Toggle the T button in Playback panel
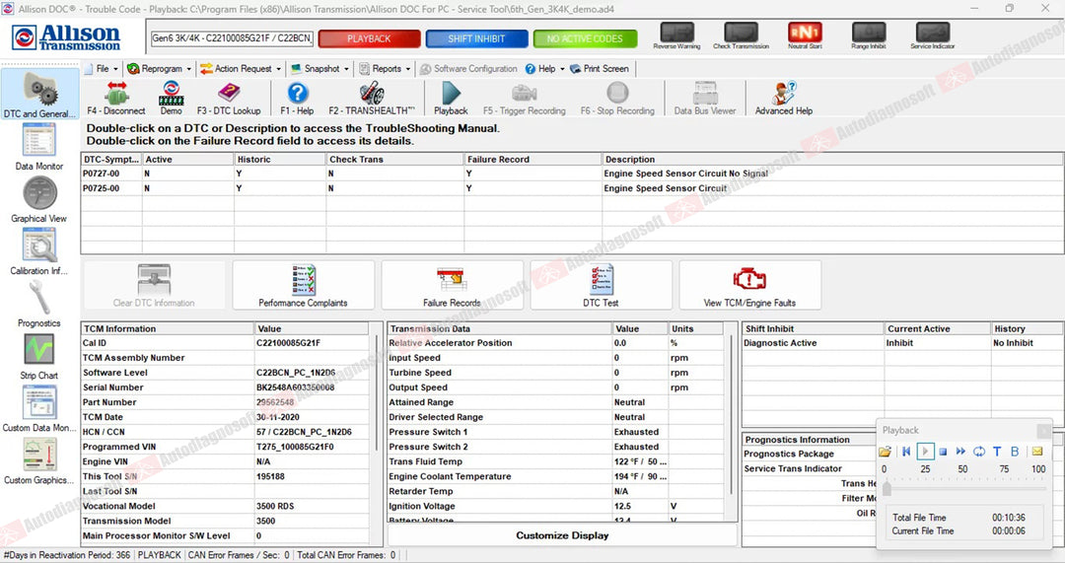Image resolution: width=1065 pixels, height=563 pixels. tap(997, 451)
